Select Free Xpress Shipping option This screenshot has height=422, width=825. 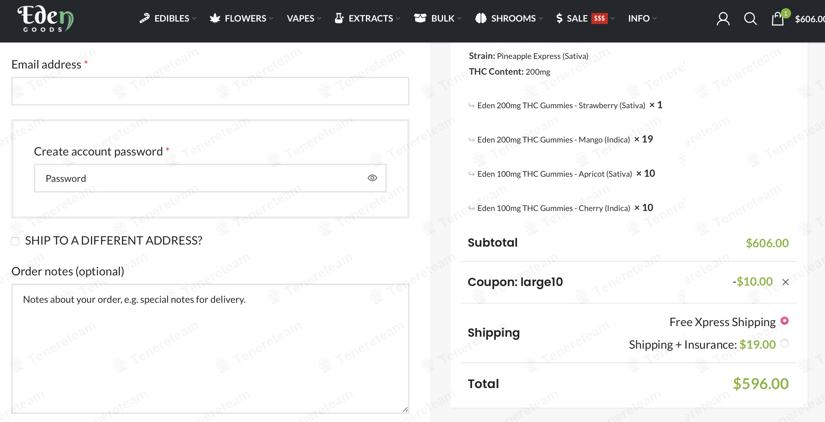785,321
